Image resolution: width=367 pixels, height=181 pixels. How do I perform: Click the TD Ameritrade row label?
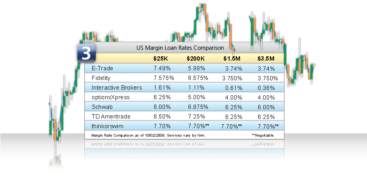point(111,117)
